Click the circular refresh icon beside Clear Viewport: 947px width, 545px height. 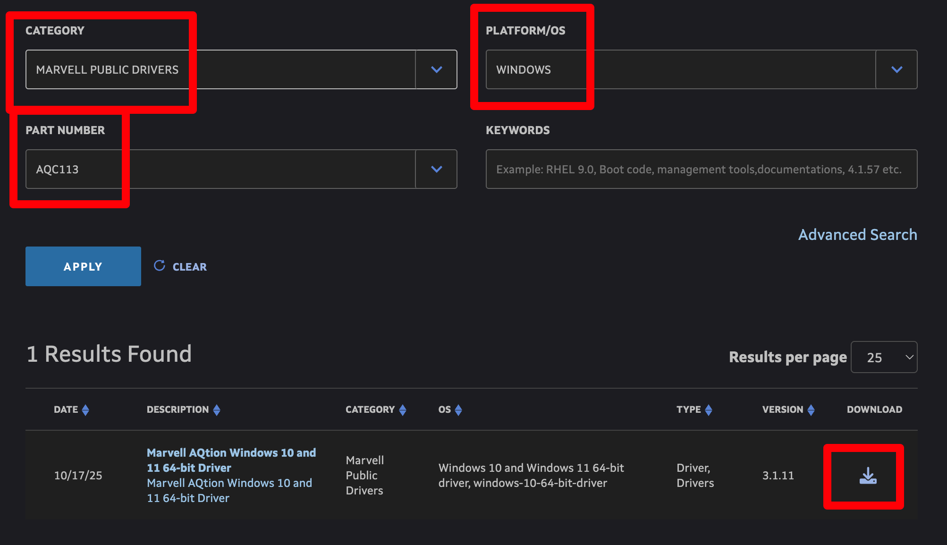pyautogui.click(x=160, y=266)
